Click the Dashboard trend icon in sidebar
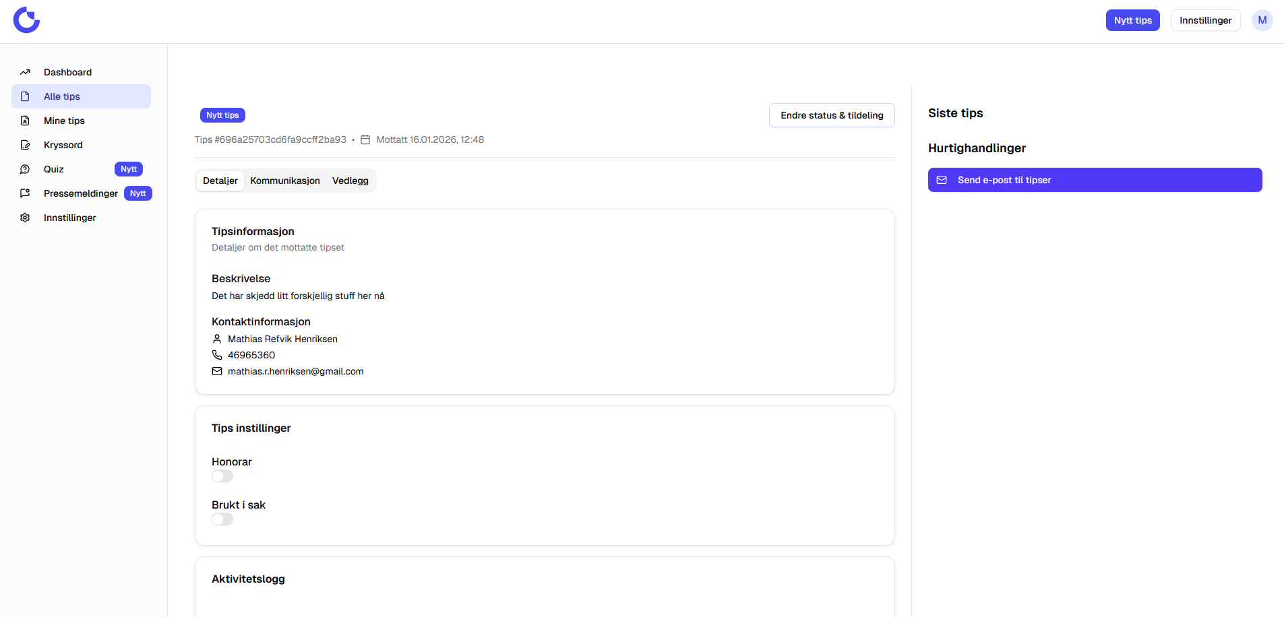1284x617 pixels. [25, 72]
